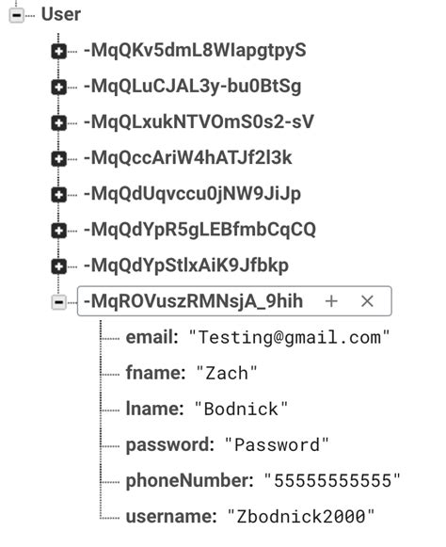The width and height of the screenshot is (446, 547).
Task: Select the -MqQdYpR5gLEBfmbCqCQ key text
Action: [x=199, y=231]
